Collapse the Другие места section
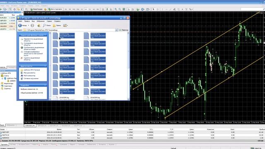265x149 pixels. tap(45, 66)
